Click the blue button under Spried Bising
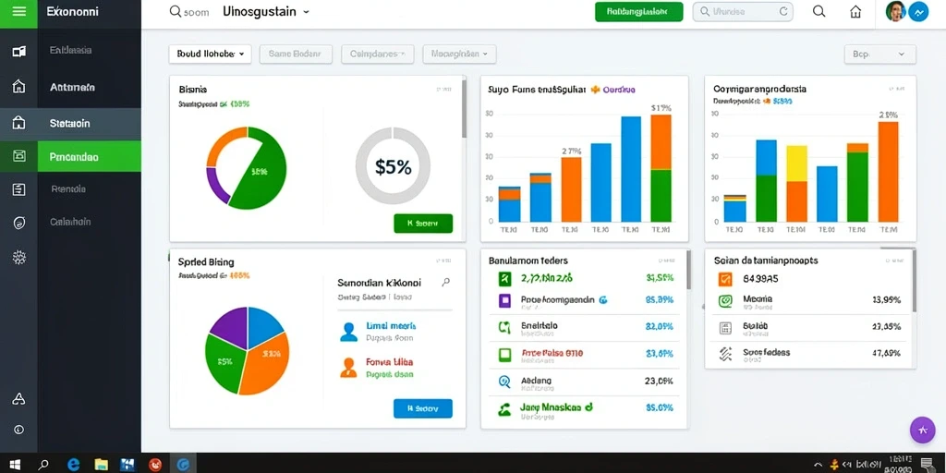The image size is (946, 473). tap(423, 408)
